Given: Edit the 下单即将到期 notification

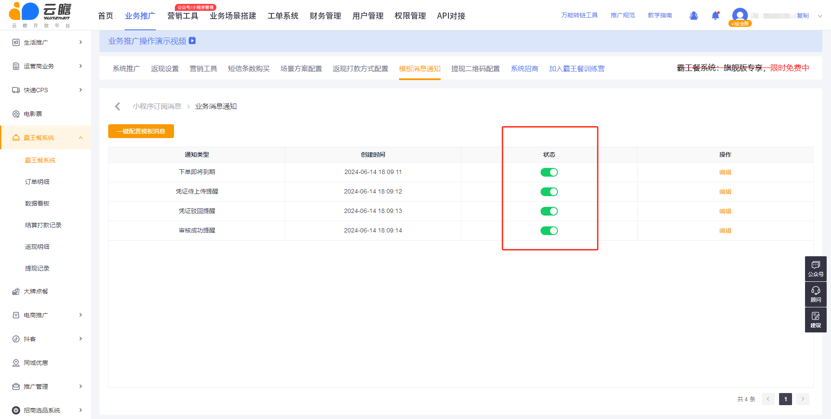Looking at the screenshot, I should [x=725, y=172].
